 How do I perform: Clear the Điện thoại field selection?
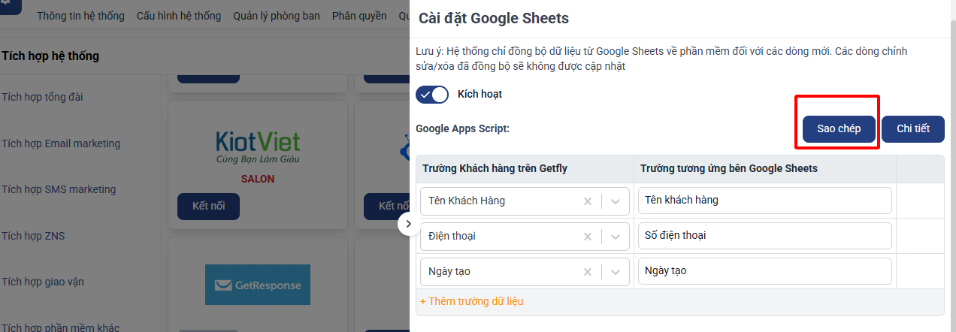[x=588, y=237]
